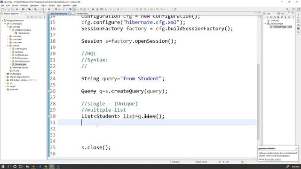Select Student.java in Project Explorer
The height and width of the screenshot is (169, 301).
(x=21, y=64)
